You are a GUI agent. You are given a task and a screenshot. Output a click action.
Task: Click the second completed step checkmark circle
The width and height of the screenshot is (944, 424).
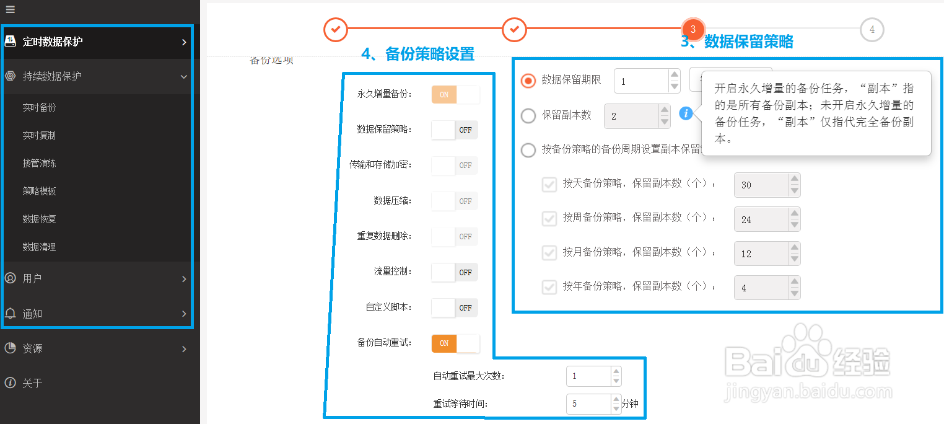pos(514,29)
